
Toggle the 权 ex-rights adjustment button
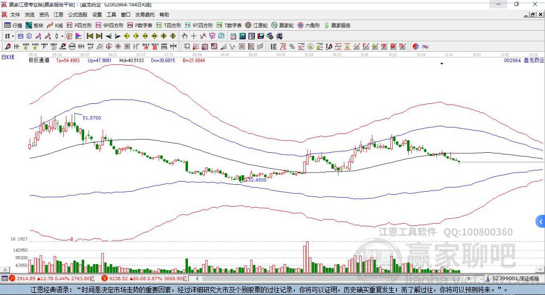tap(69, 36)
